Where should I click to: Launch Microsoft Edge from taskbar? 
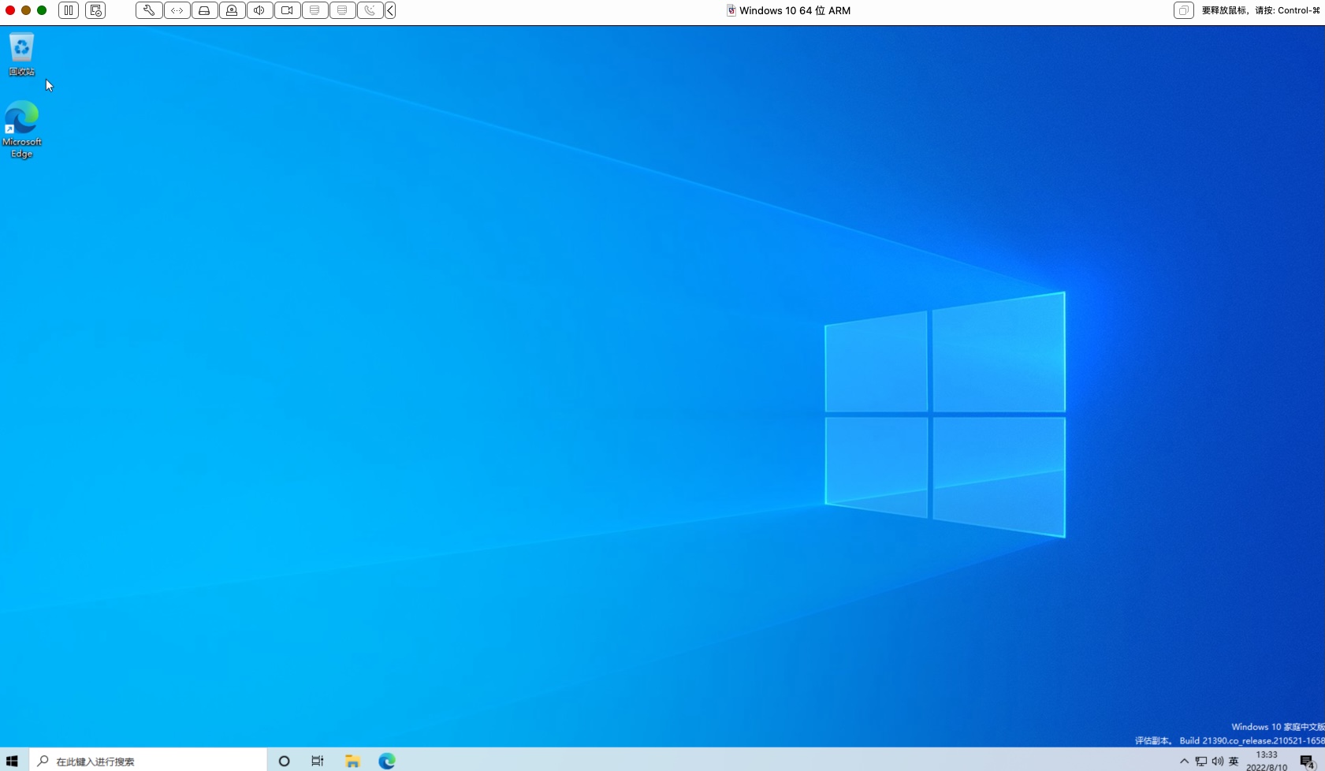[x=386, y=761]
